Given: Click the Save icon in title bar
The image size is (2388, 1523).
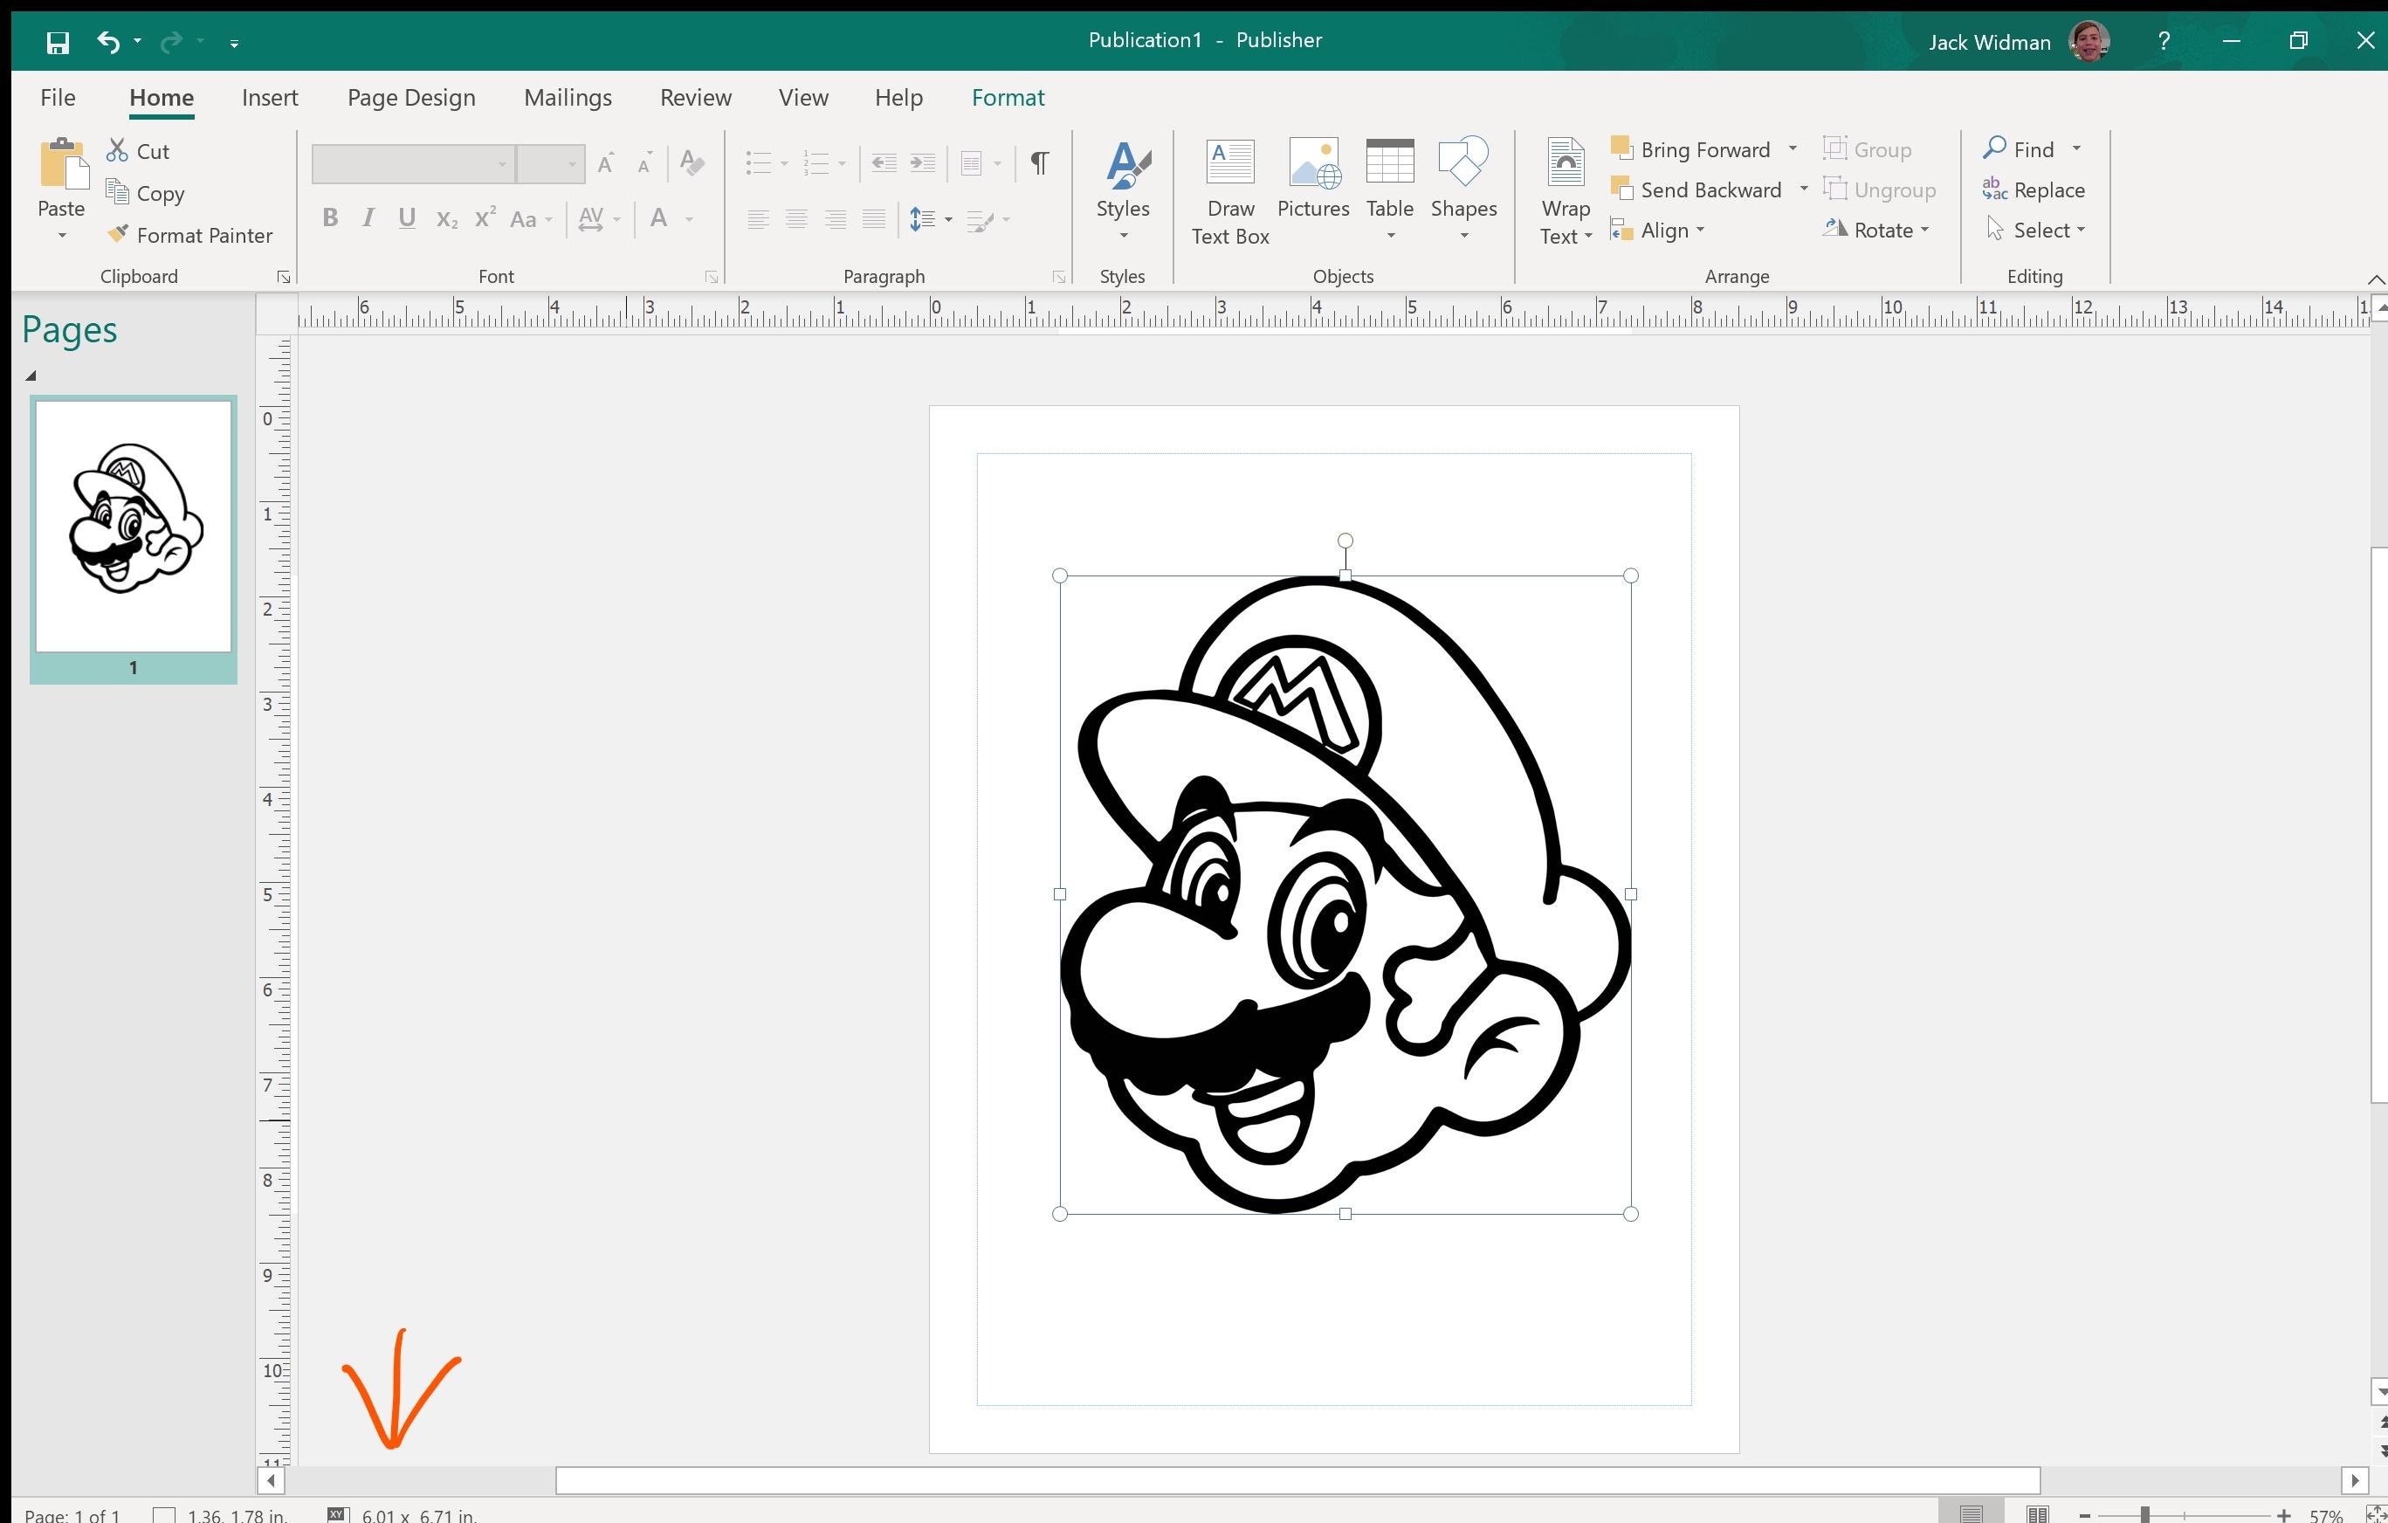Looking at the screenshot, I should pos(58,42).
